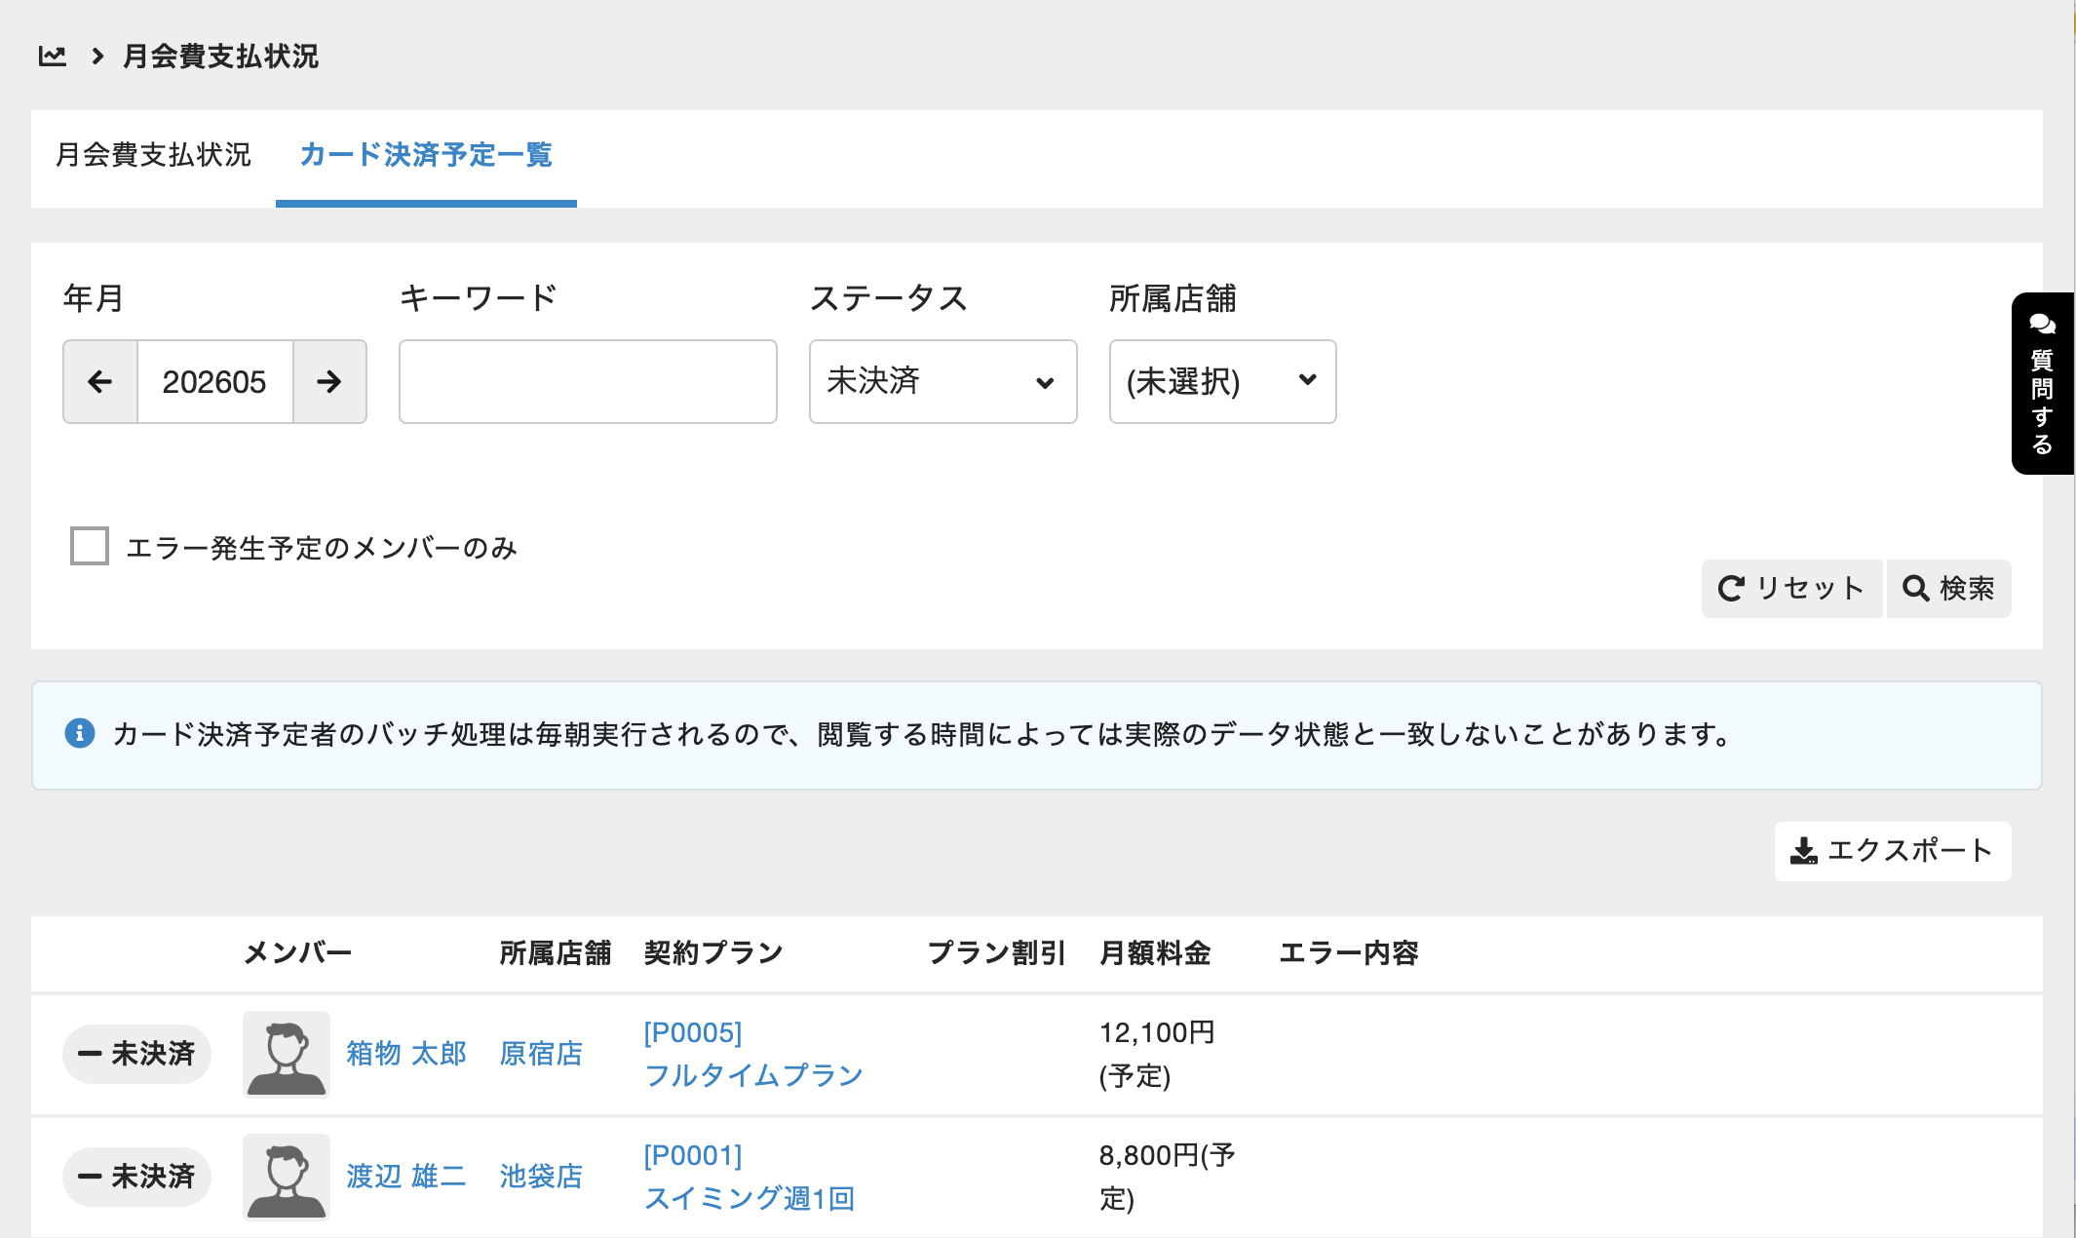Click avatar of 渡辺 雄二

tap(287, 1177)
